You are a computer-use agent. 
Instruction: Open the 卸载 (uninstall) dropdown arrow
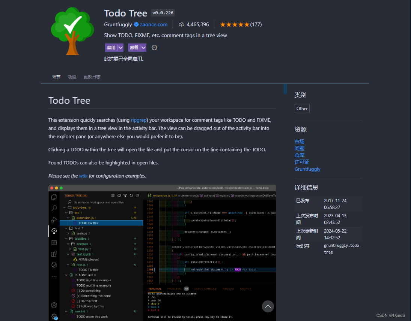coord(143,48)
